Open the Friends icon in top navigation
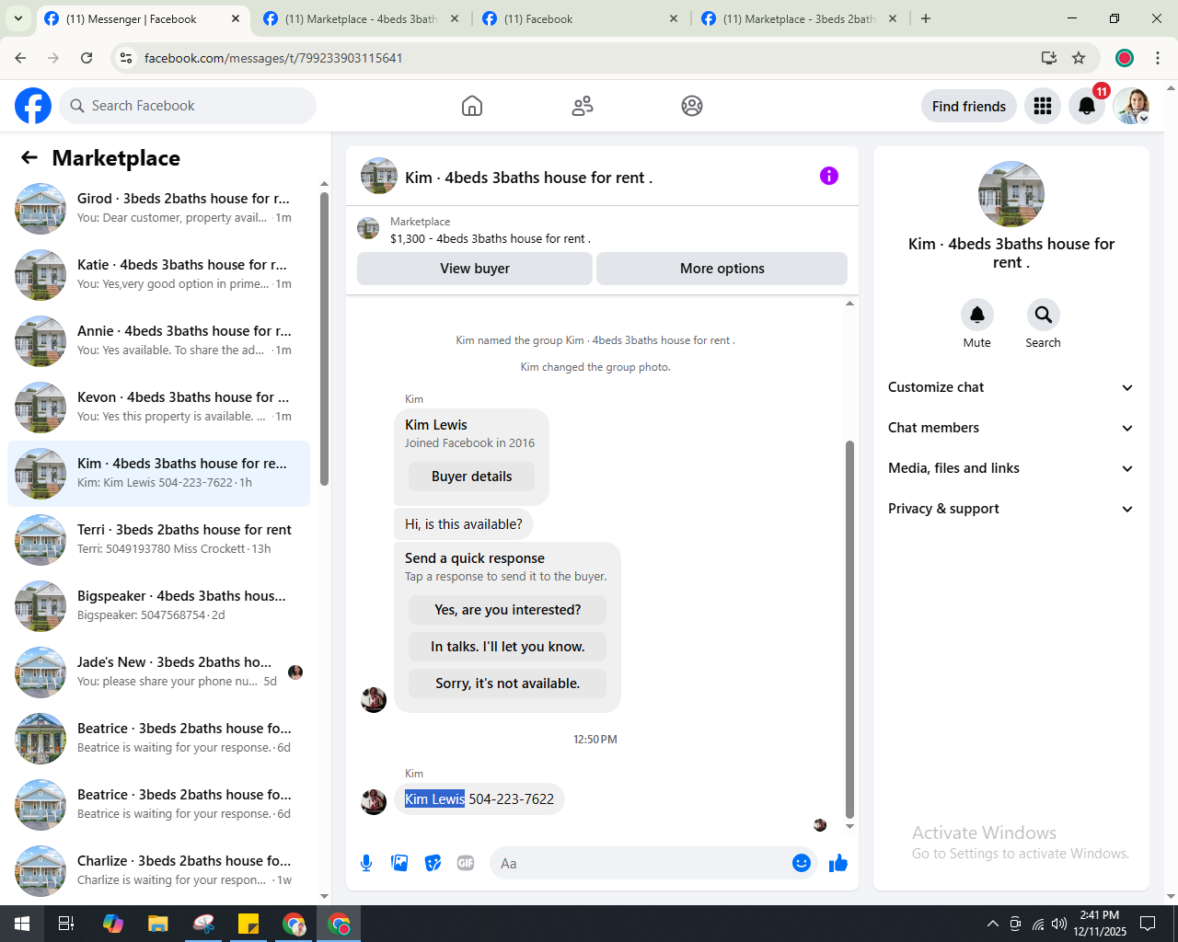The image size is (1178, 942). click(583, 106)
